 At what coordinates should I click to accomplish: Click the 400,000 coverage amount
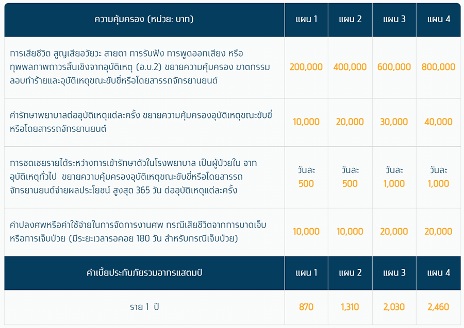350,67
